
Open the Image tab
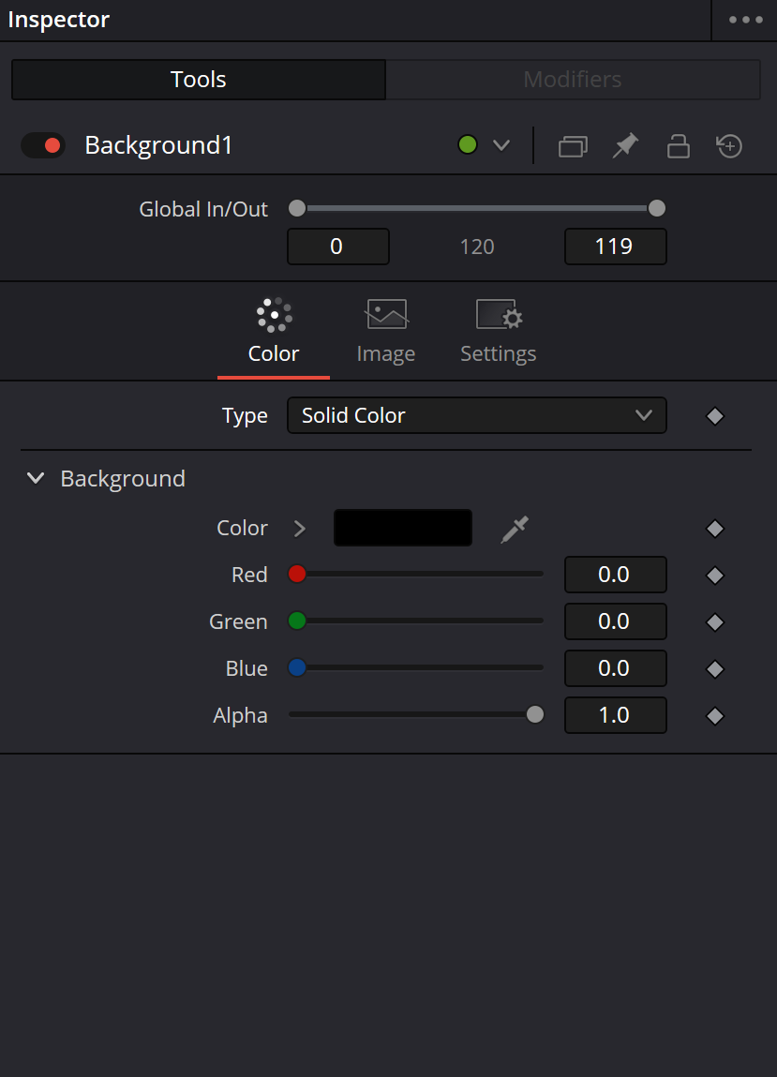386,331
